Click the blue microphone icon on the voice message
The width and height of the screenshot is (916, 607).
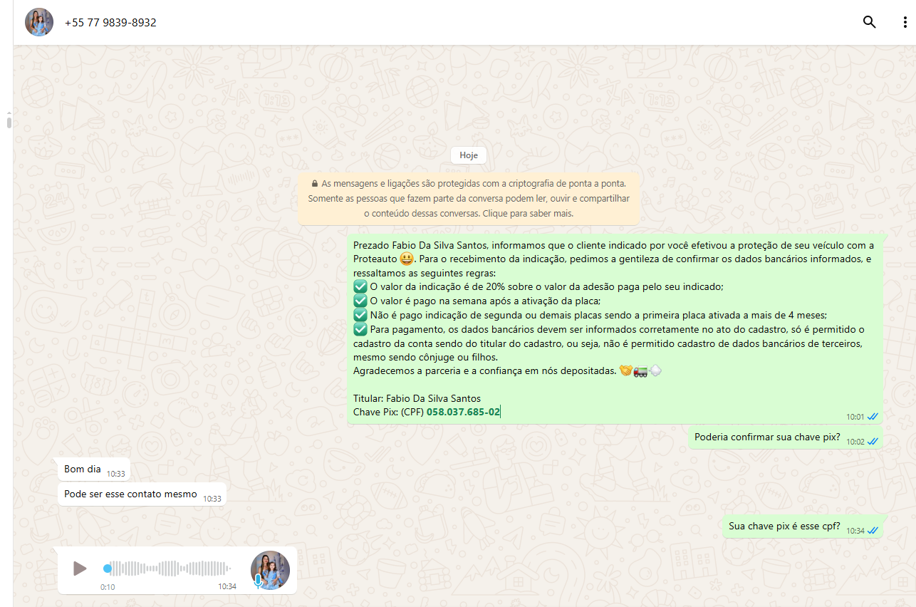(x=258, y=582)
